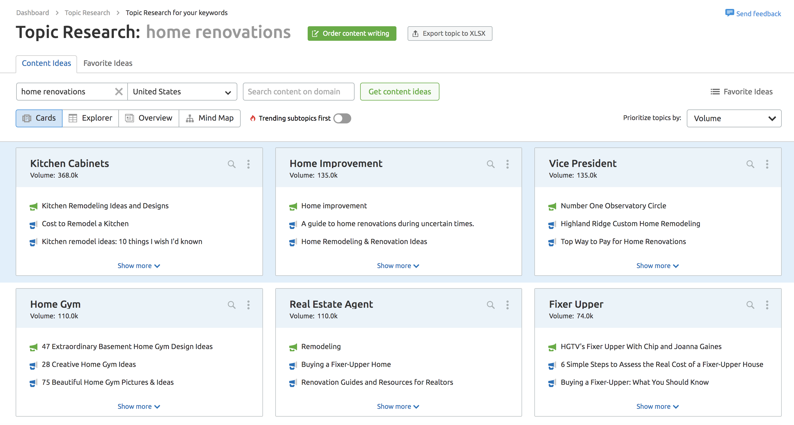
Task: Click megaphone icon beside 28 Creative Home Gym Ideas
Action: [34, 366]
